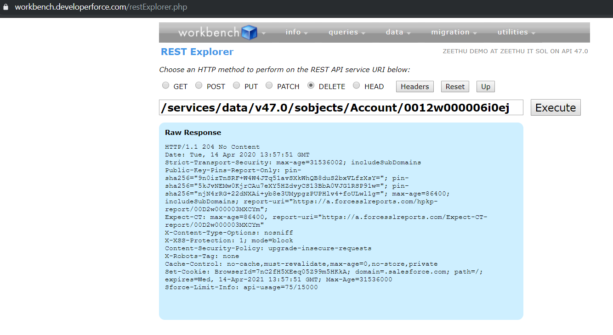Open the data menu
The width and height of the screenshot is (613, 335).
tap(394, 32)
